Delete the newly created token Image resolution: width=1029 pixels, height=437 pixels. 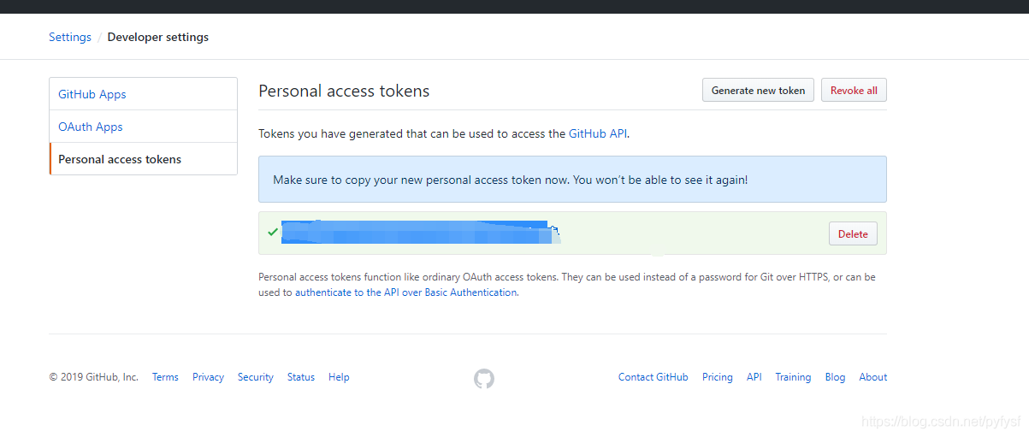(x=852, y=233)
